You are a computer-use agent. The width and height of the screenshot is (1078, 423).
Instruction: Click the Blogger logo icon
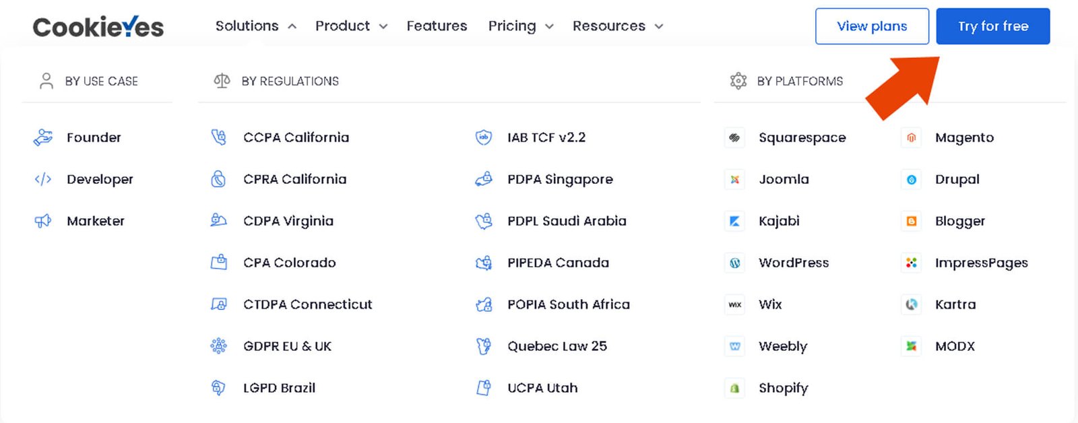(911, 221)
